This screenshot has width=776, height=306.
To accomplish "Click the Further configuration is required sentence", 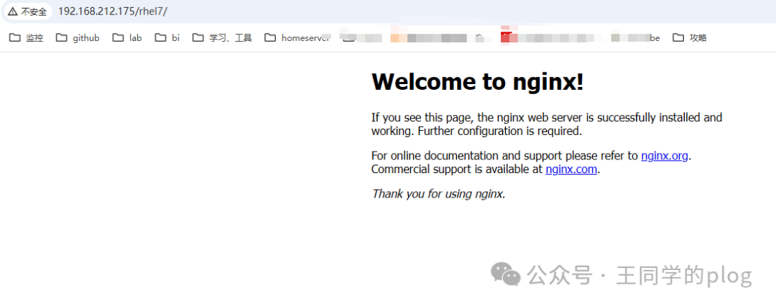I will (x=500, y=131).
